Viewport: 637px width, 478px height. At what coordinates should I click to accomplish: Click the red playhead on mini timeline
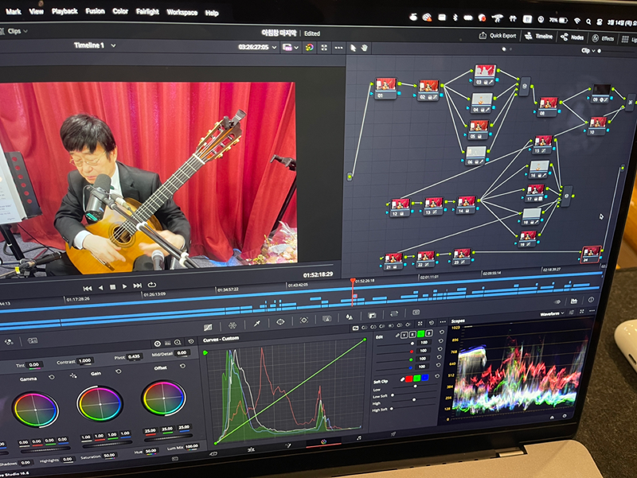point(353,281)
